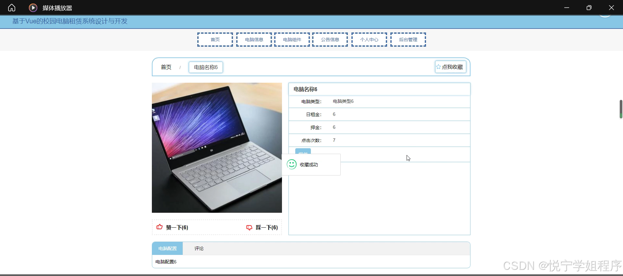Click the 点击次数: label
Image resolution: width=623 pixels, height=276 pixels.
311,140
